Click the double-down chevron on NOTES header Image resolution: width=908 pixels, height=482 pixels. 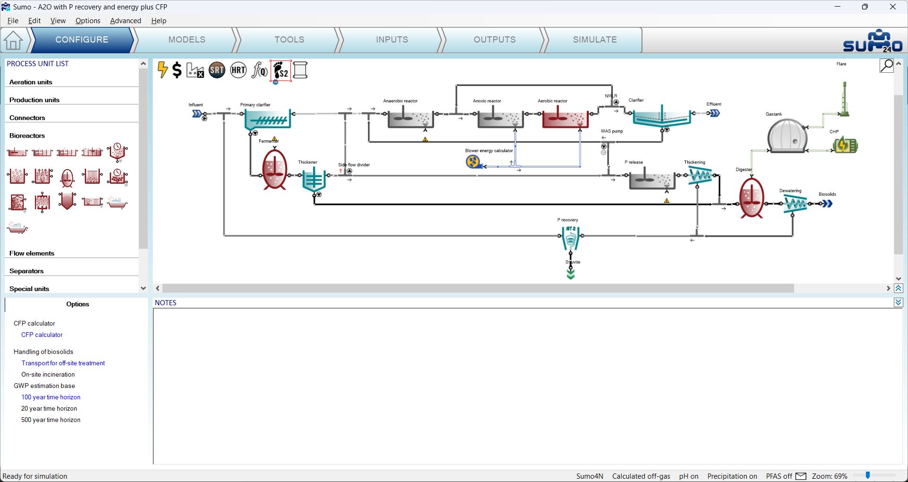point(899,302)
